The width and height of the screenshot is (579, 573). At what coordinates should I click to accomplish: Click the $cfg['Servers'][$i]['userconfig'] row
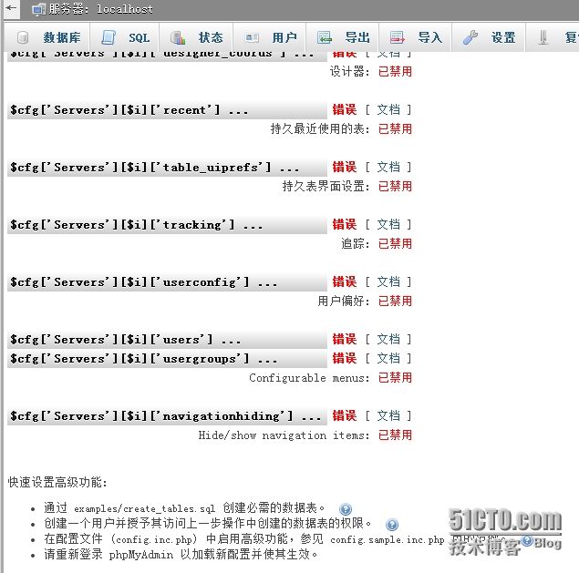(167, 282)
